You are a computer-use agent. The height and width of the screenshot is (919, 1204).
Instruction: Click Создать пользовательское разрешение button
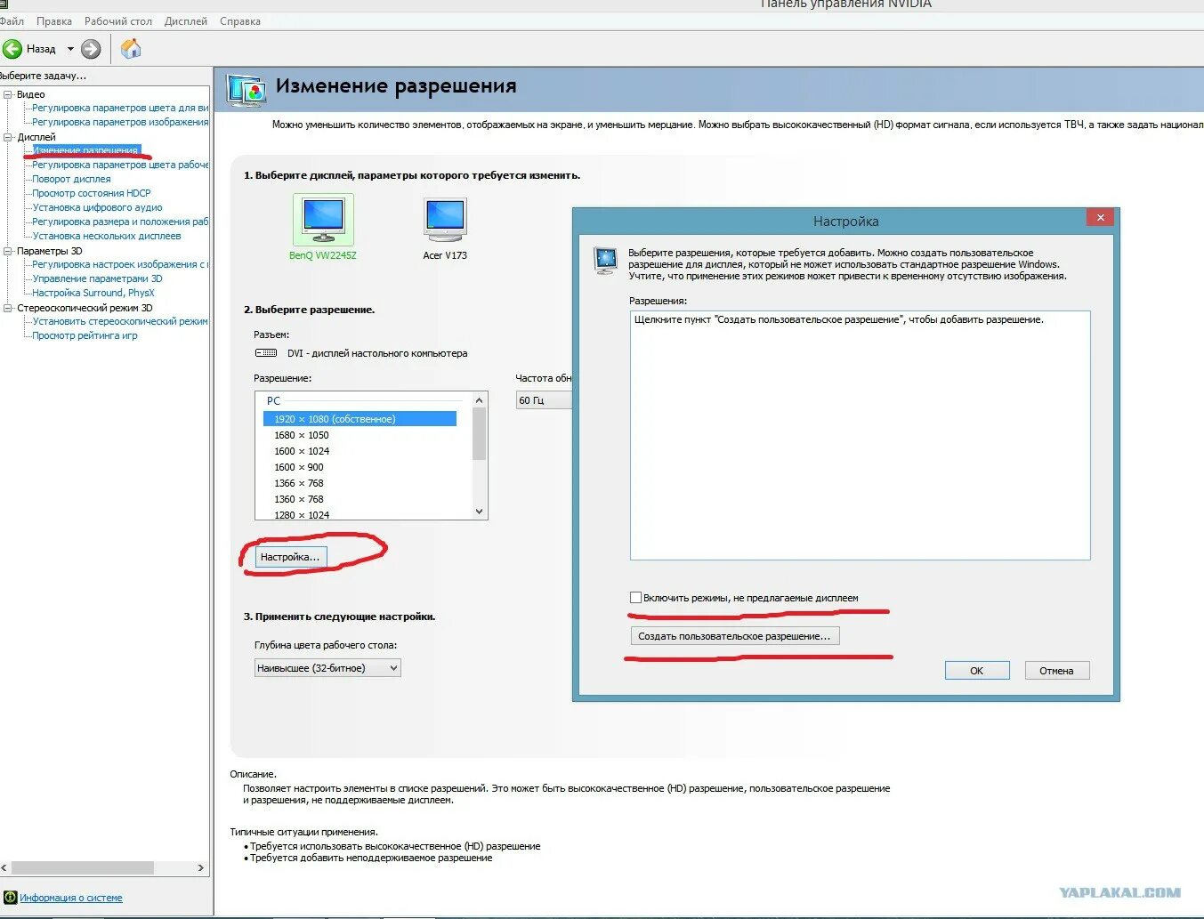(x=734, y=636)
